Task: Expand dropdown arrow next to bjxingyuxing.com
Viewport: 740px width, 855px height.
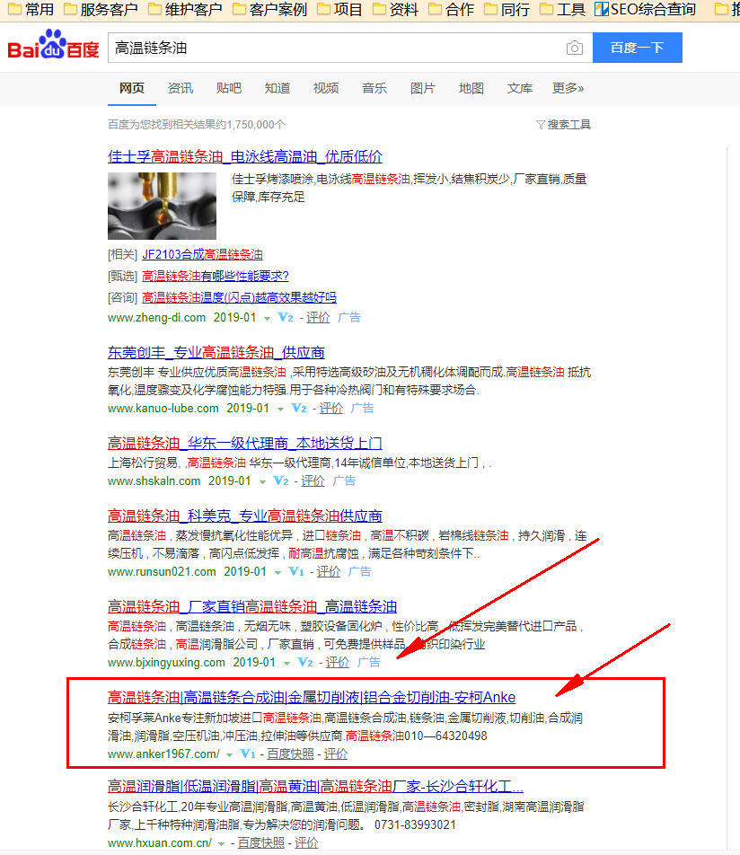Action: pyautogui.click(x=286, y=664)
